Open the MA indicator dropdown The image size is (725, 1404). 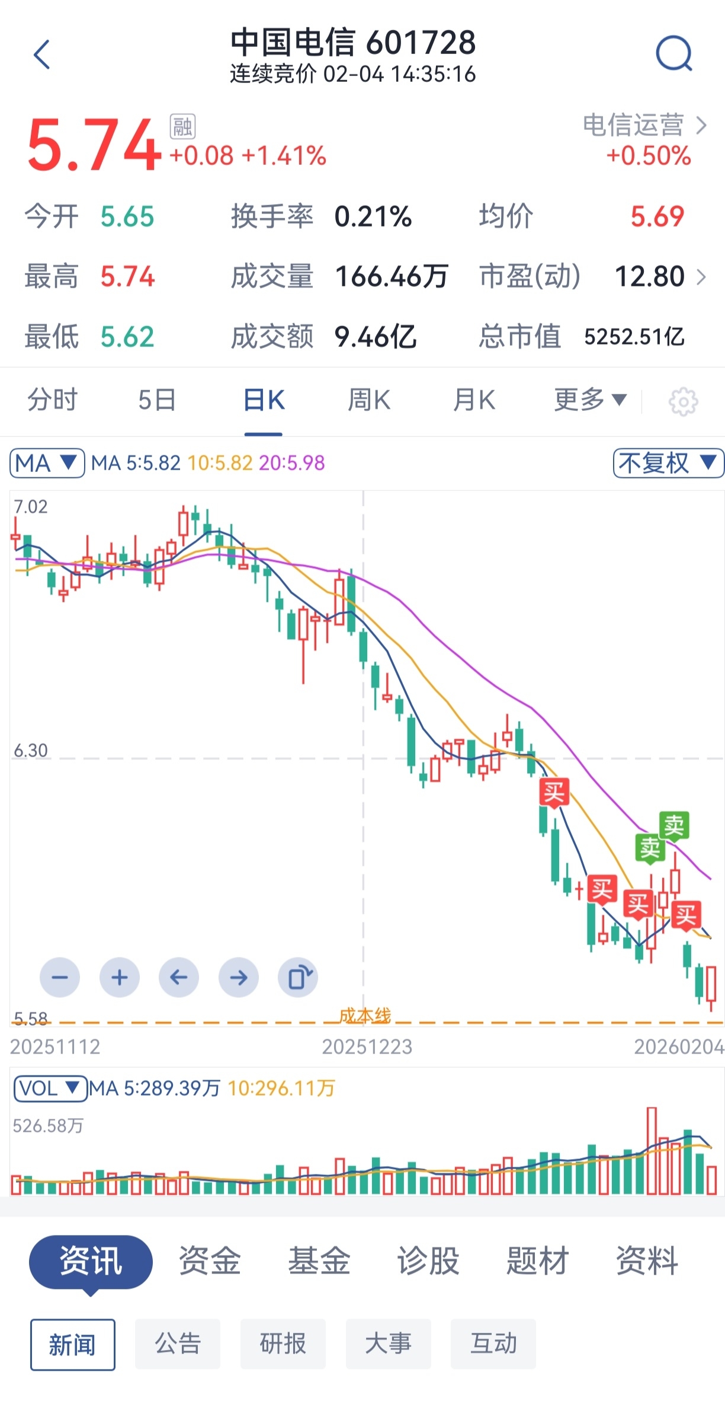click(47, 463)
